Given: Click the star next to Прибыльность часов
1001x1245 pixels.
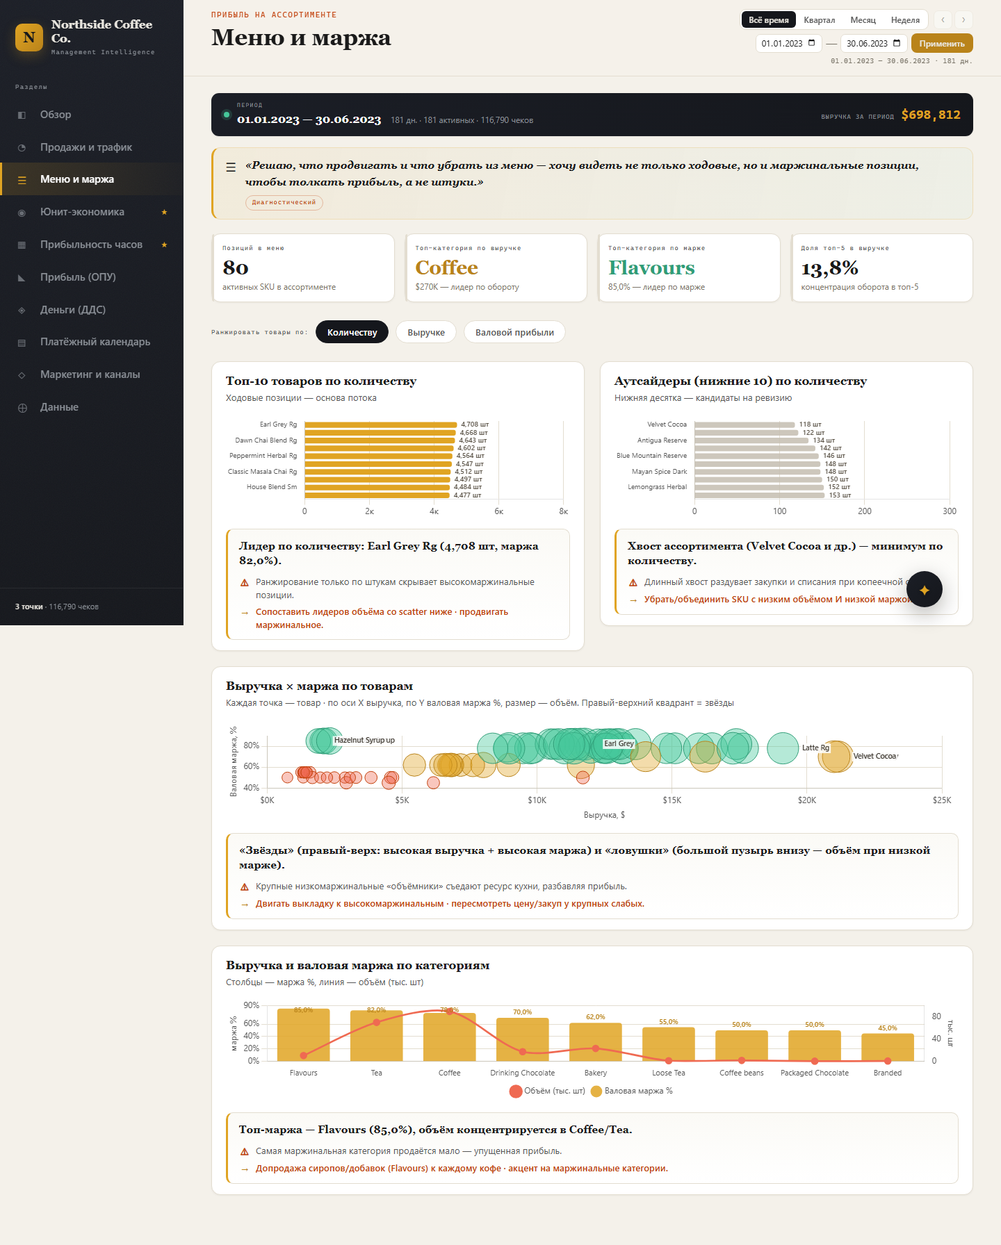Looking at the screenshot, I should (x=164, y=245).
